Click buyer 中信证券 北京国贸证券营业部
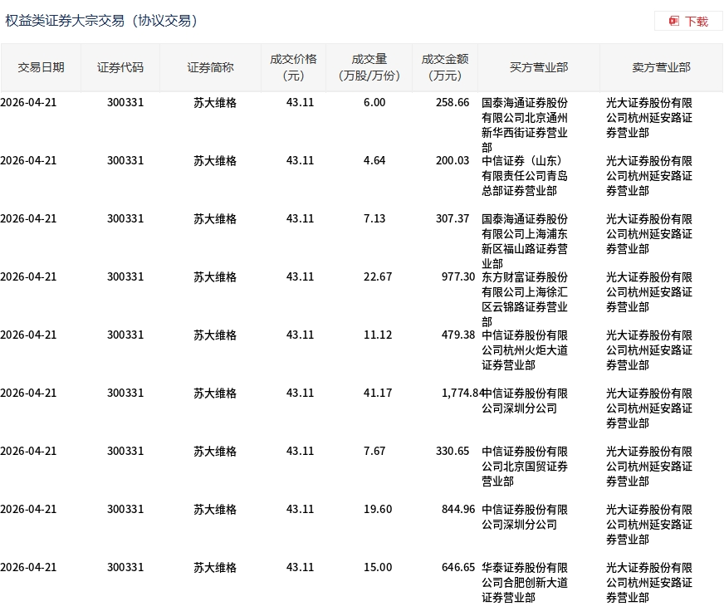 coord(525,467)
